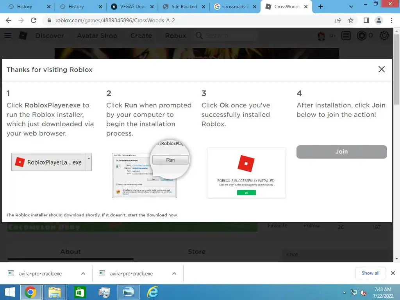Open the tab search dropdown
Image resolution: width=400 pixels, height=300 pixels.
tap(351, 7)
